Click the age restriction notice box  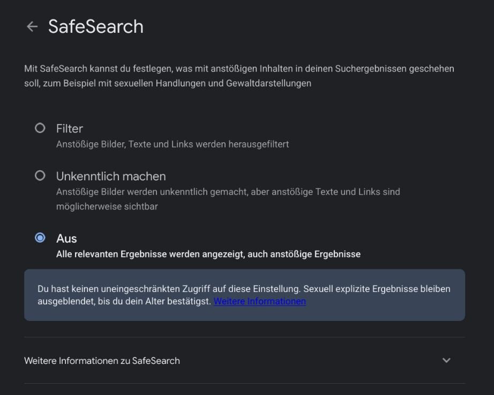(244, 295)
